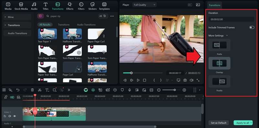Screen dimensions: 259x128
Task: Select Audio Transitions in the sidebar
Action: tap(17, 33)
